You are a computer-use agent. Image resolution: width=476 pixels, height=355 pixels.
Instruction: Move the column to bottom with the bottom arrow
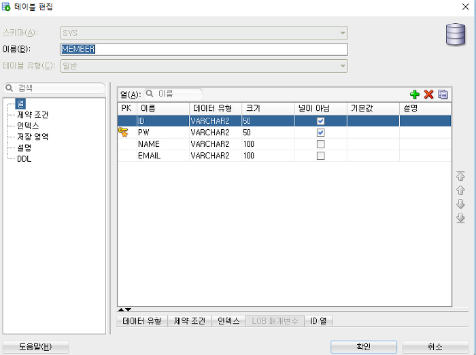(460, 218)
